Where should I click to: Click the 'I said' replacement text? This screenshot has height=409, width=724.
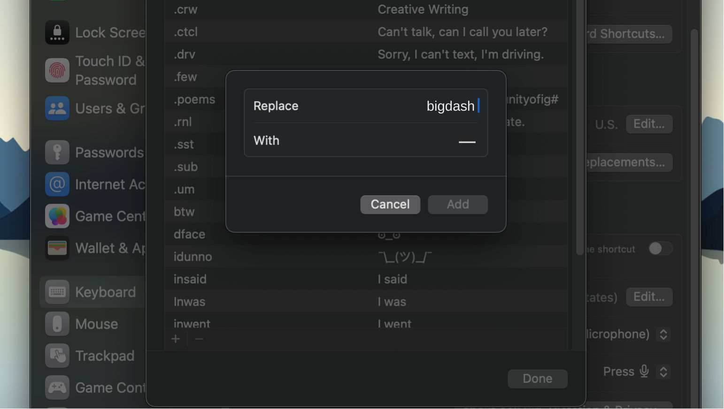click(x=393, y=280)
